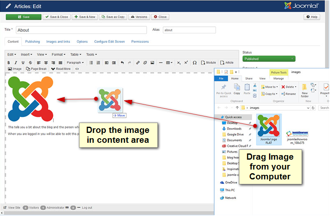Open Share tab in Explorer window

(x=249, y=79)
